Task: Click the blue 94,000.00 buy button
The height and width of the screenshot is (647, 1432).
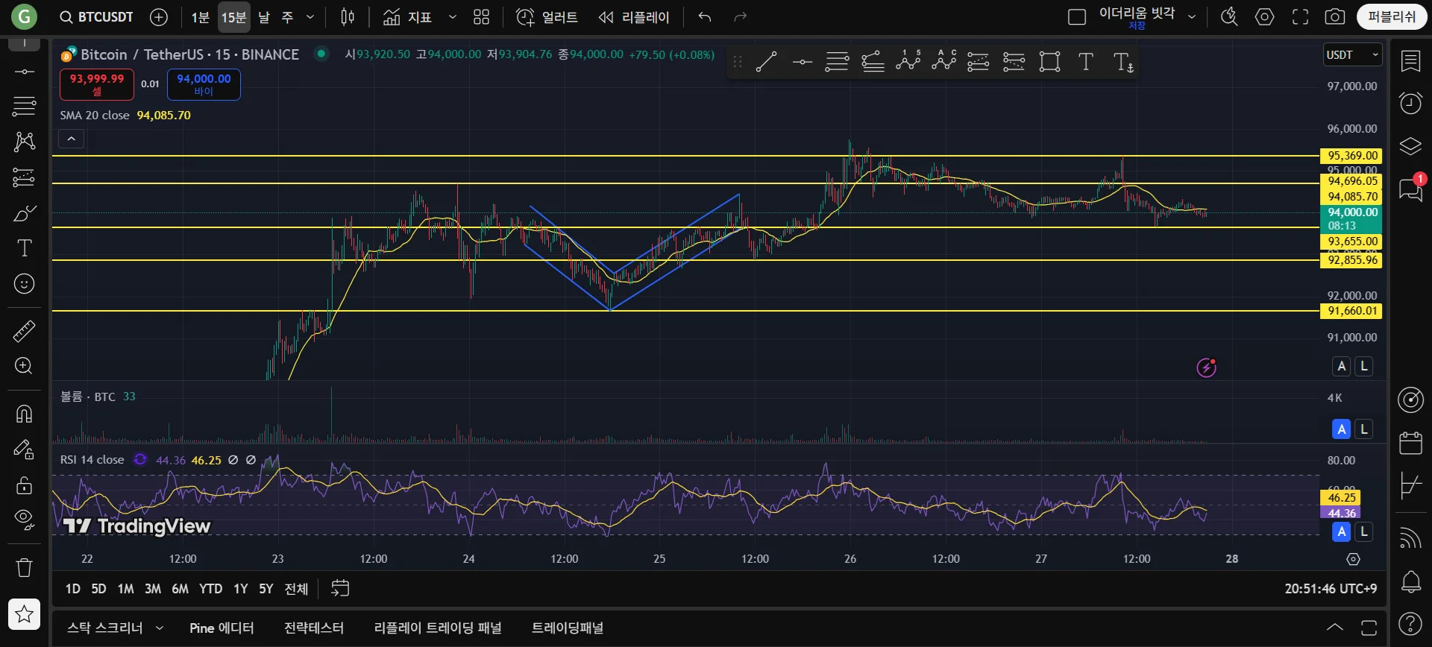Action: pyautogui.click(x=204, y=84)
